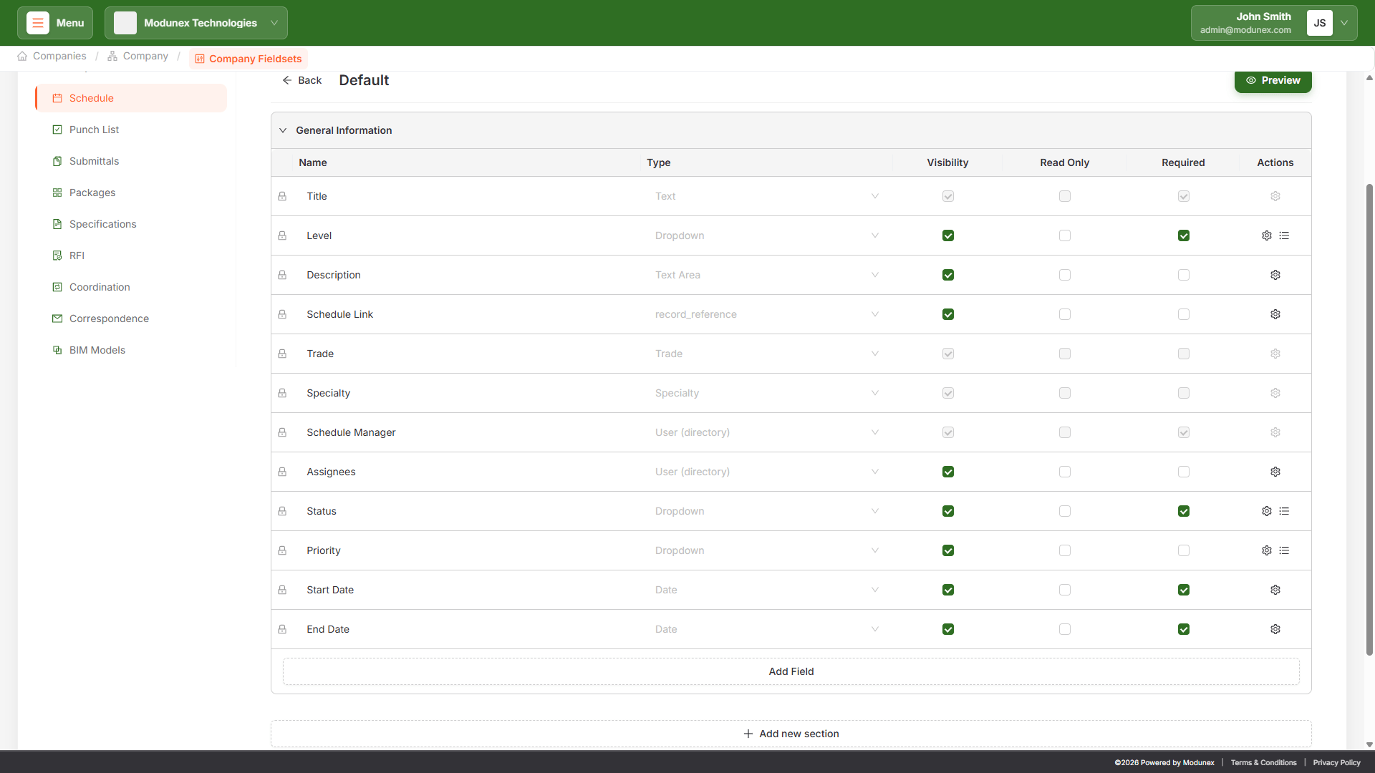This screenshot has width=1375, height=773.
Task: Click settings gear for End Date field
Action: (1275, 629)
